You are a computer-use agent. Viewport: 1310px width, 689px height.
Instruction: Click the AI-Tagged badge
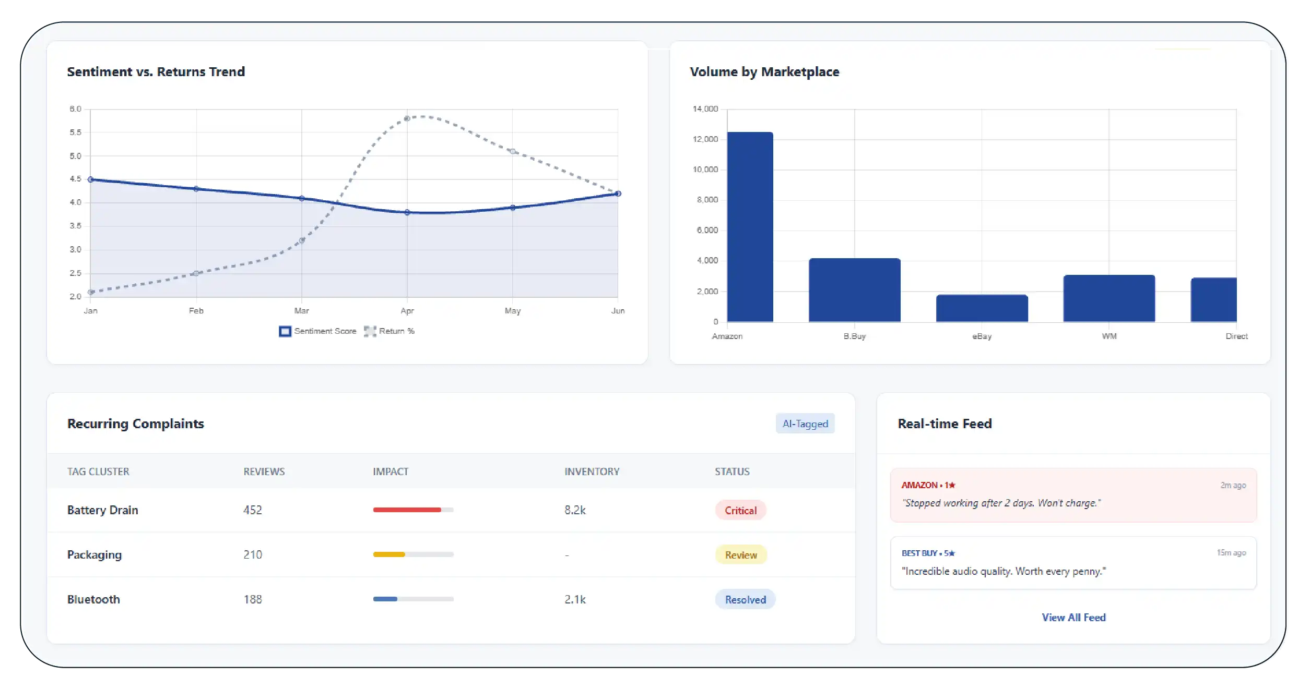pos(805,424)
